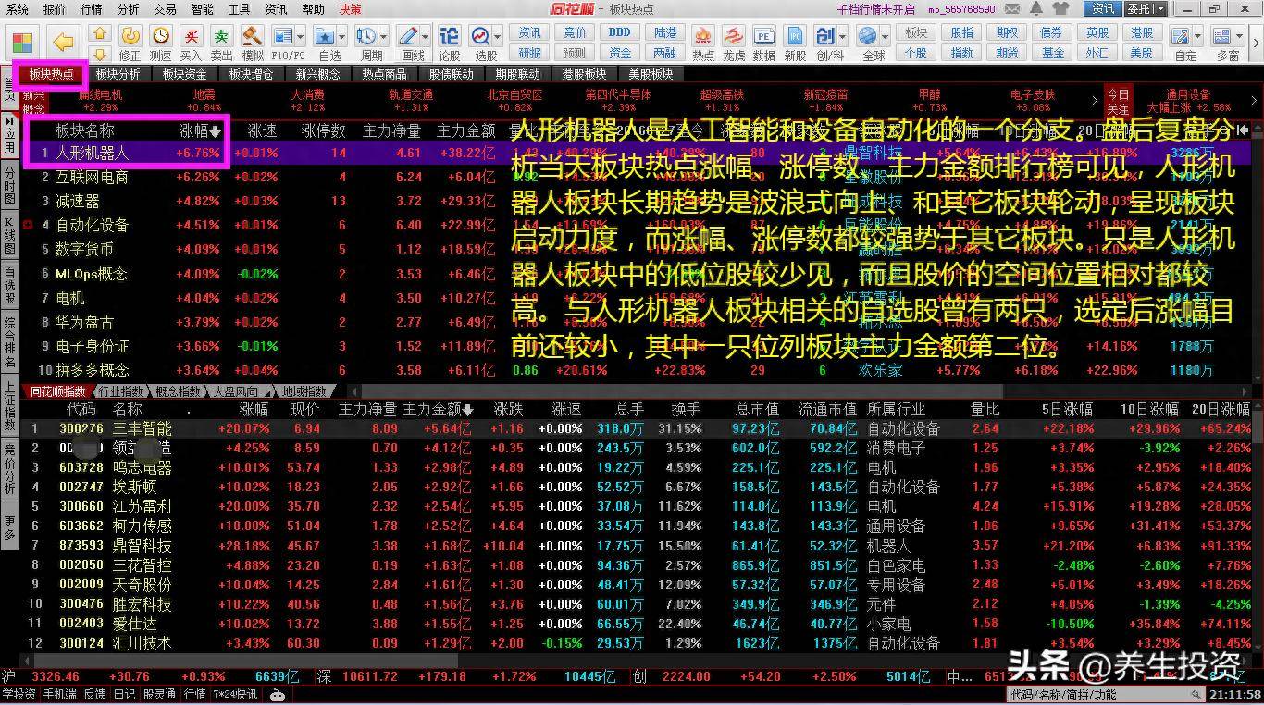Expand the 创/科 dropdown arrow

click(x=842, y=37)
